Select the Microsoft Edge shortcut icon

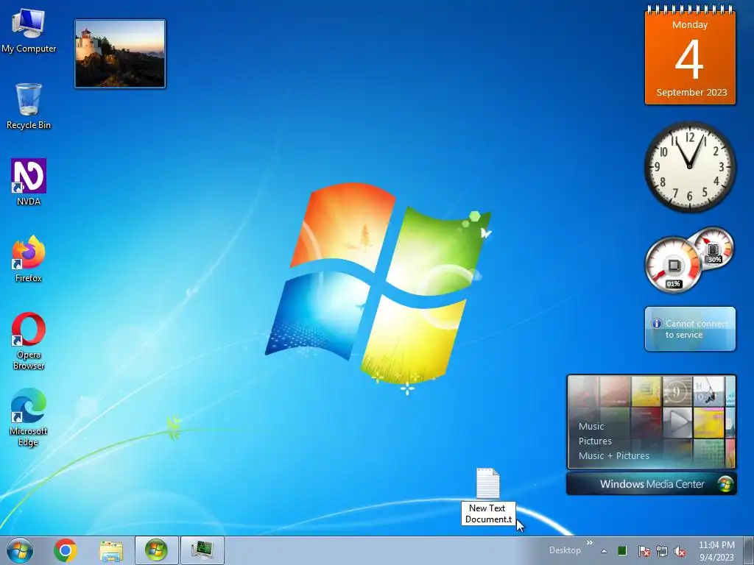pyautogui.click(x=29, y=418)
